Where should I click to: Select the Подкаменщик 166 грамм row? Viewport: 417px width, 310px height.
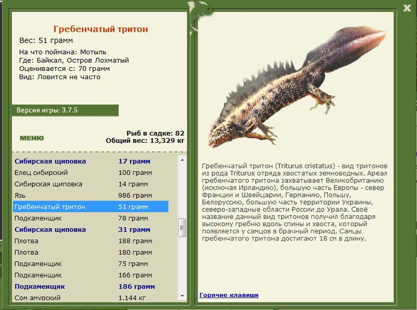91,275
